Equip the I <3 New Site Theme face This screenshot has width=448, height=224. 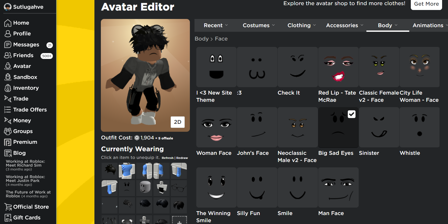216,67
